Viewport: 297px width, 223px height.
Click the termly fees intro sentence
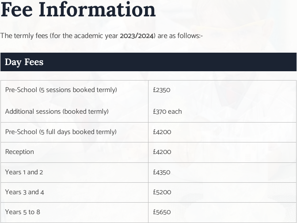click(x=102, y=36)
